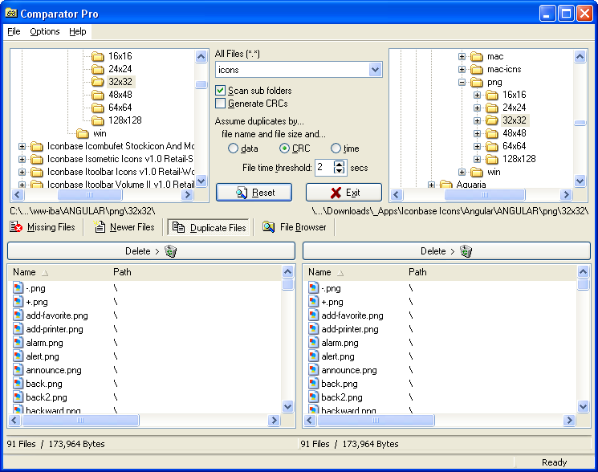Expand the mac folder in right tree
The image size is (598, 472).
[462, 56]
